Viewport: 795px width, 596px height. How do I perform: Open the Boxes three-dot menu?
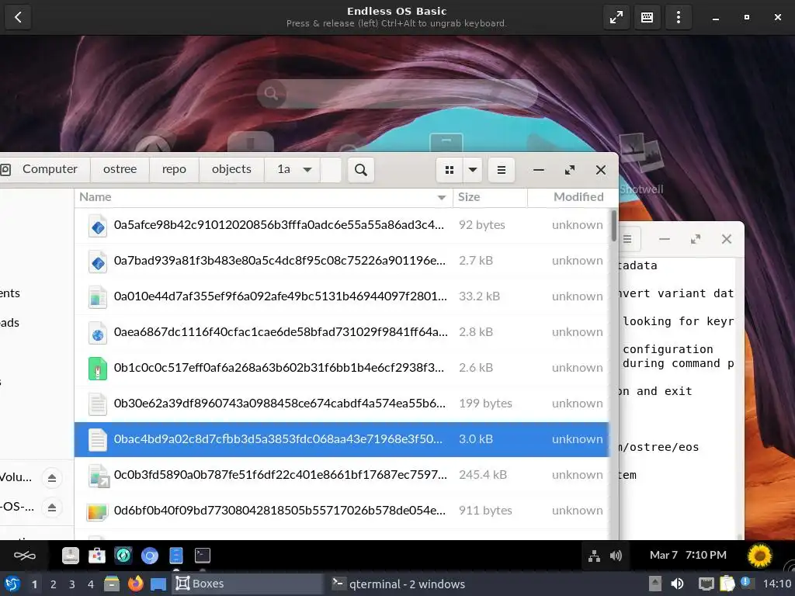[x=679, y=17]
